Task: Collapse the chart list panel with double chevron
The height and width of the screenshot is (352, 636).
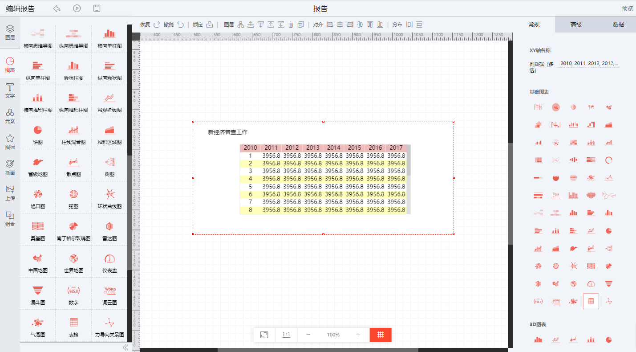Action: (125, 347)
